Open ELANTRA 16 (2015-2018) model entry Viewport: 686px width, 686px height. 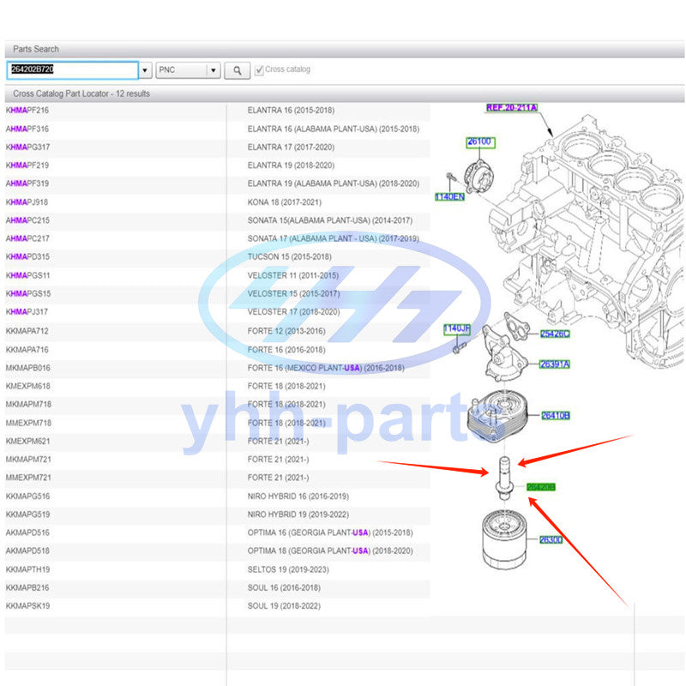291,111
